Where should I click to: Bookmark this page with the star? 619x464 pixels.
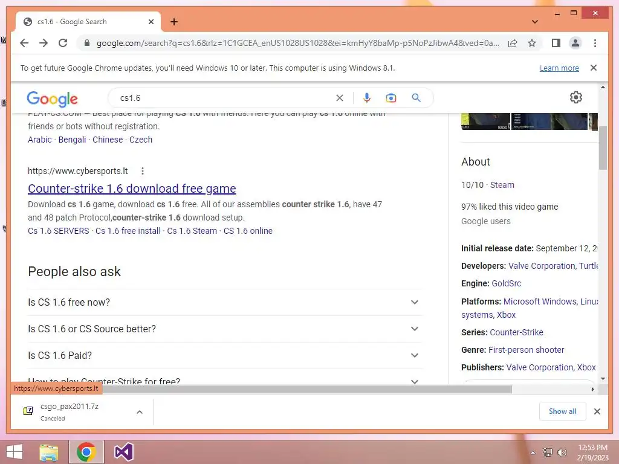(x=532, y=43)
